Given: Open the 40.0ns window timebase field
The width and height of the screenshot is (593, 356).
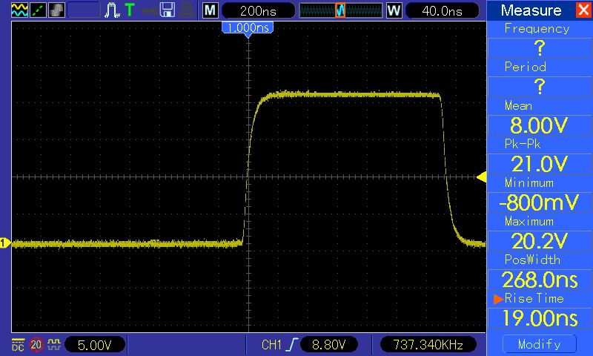Looking at the screenshot, I should tap(440, 10).
